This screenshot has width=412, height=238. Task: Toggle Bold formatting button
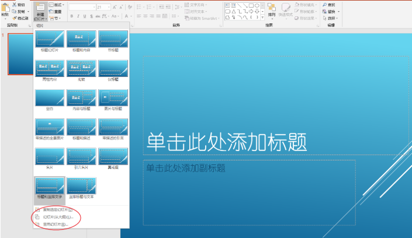point(71,17)
